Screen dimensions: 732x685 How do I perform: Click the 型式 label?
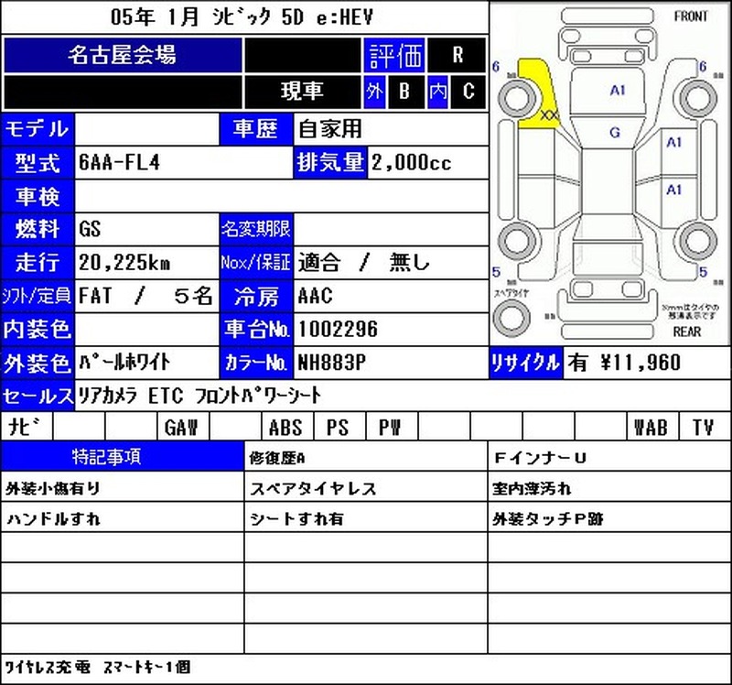(38, 163)
